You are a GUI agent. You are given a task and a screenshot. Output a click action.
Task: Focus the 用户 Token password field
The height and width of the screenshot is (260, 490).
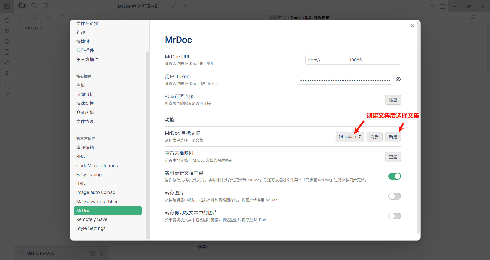tap(345, 80)
